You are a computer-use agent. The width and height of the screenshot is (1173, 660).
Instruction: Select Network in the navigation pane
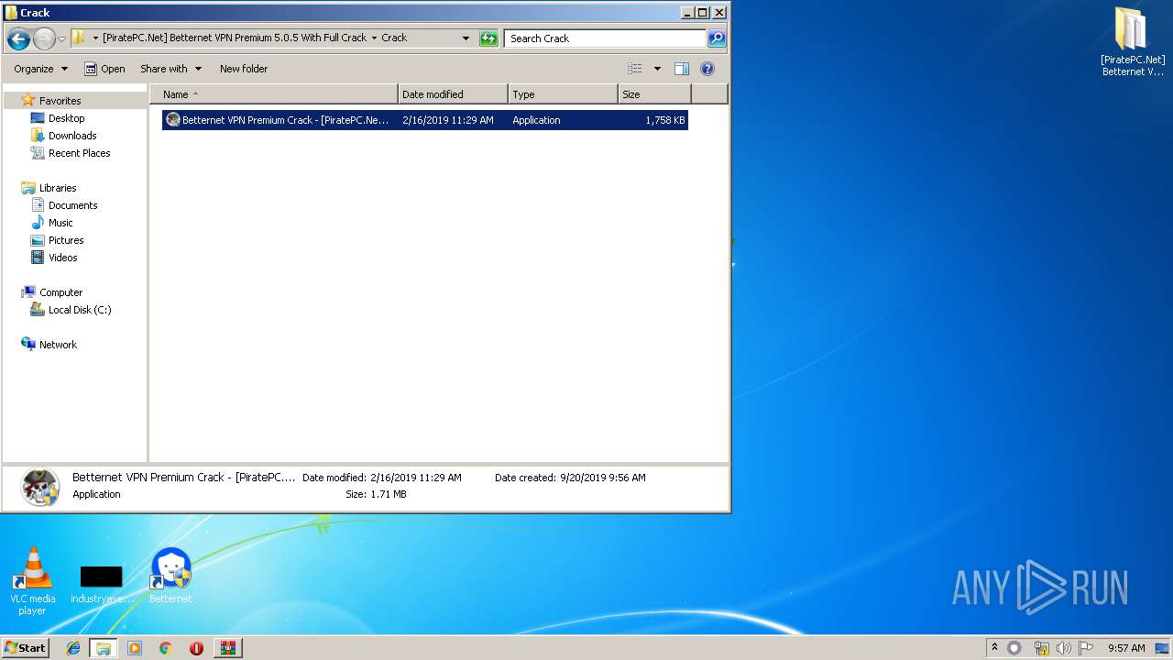pyautogui.click(x=58, y=345)
